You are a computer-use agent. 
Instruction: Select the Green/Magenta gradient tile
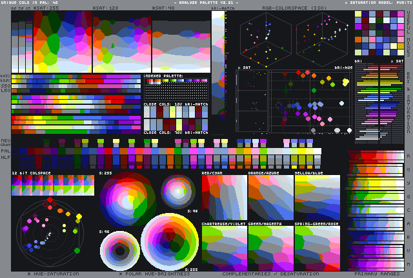(x=270, y=248)
